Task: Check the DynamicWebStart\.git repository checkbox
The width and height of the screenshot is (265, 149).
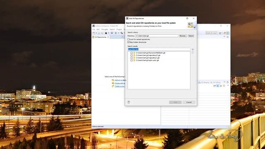Action: coord(132,53)
